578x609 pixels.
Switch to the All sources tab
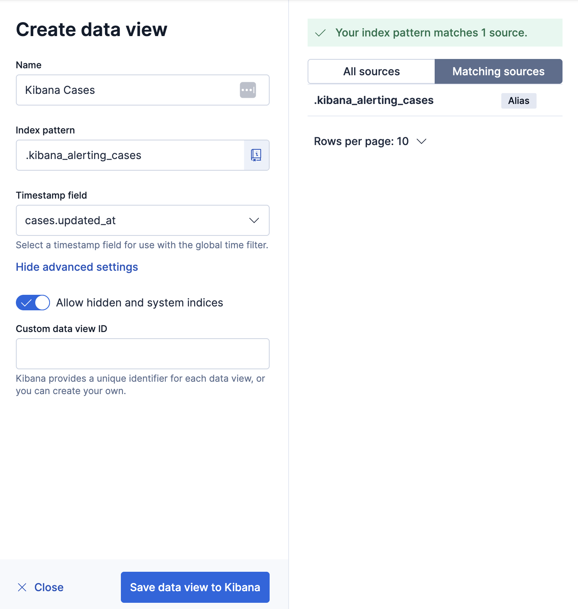tap(371, 71)
